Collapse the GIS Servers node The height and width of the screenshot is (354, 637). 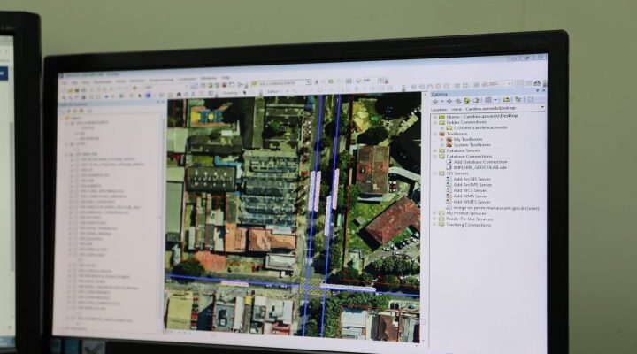point(434,173)
